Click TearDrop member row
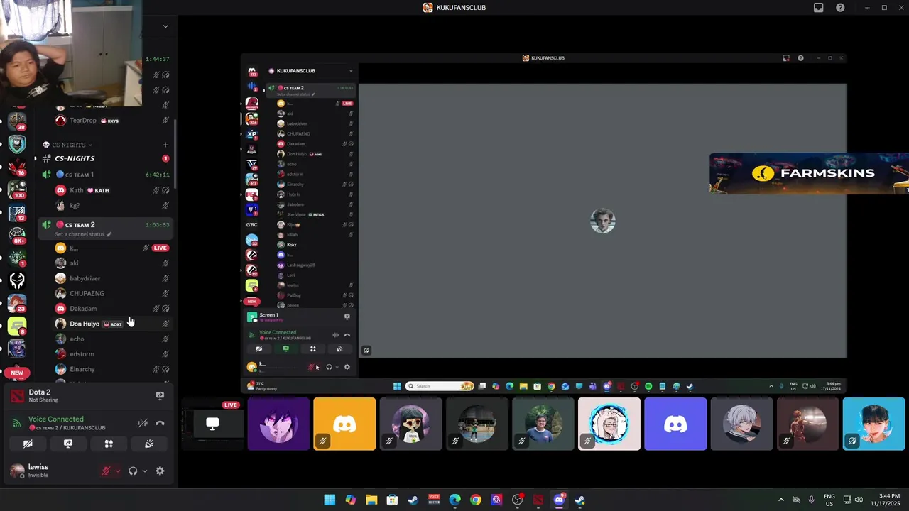Screen dimensions: 909x511 112,121
